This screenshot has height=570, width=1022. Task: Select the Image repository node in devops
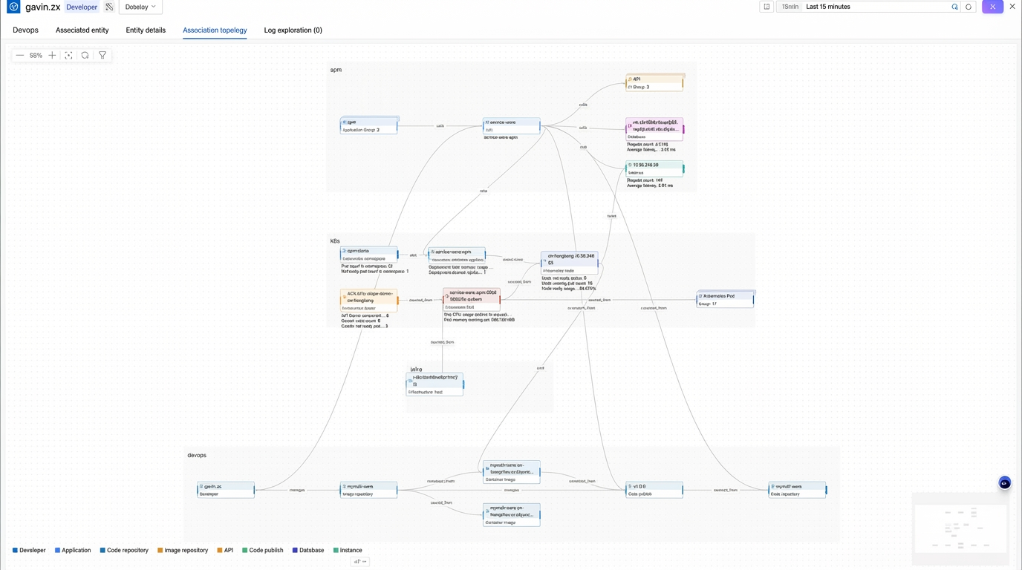(368, 490)
